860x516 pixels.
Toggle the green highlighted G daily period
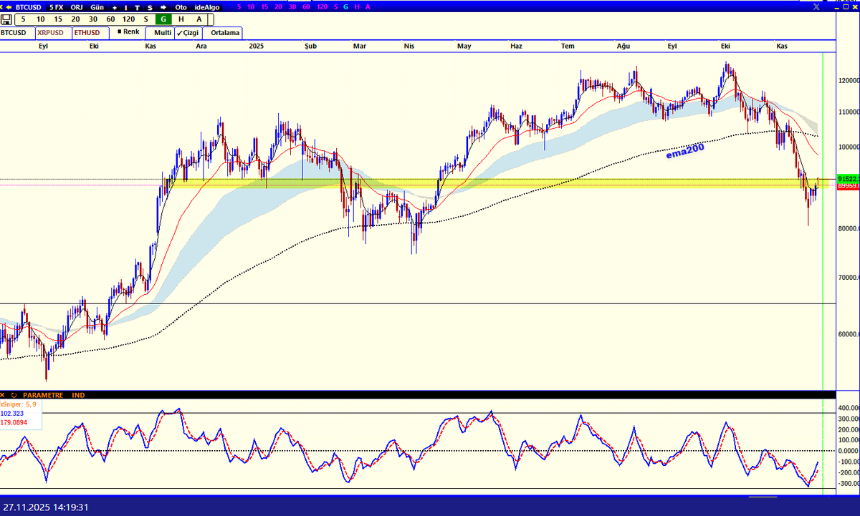click(x=163, y=19)
